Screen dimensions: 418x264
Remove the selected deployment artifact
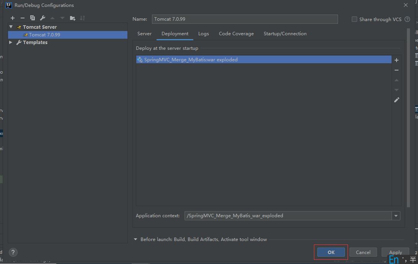coord(397,70)
